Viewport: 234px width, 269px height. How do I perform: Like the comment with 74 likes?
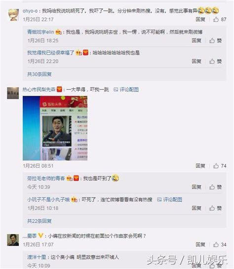click(220, 166)
